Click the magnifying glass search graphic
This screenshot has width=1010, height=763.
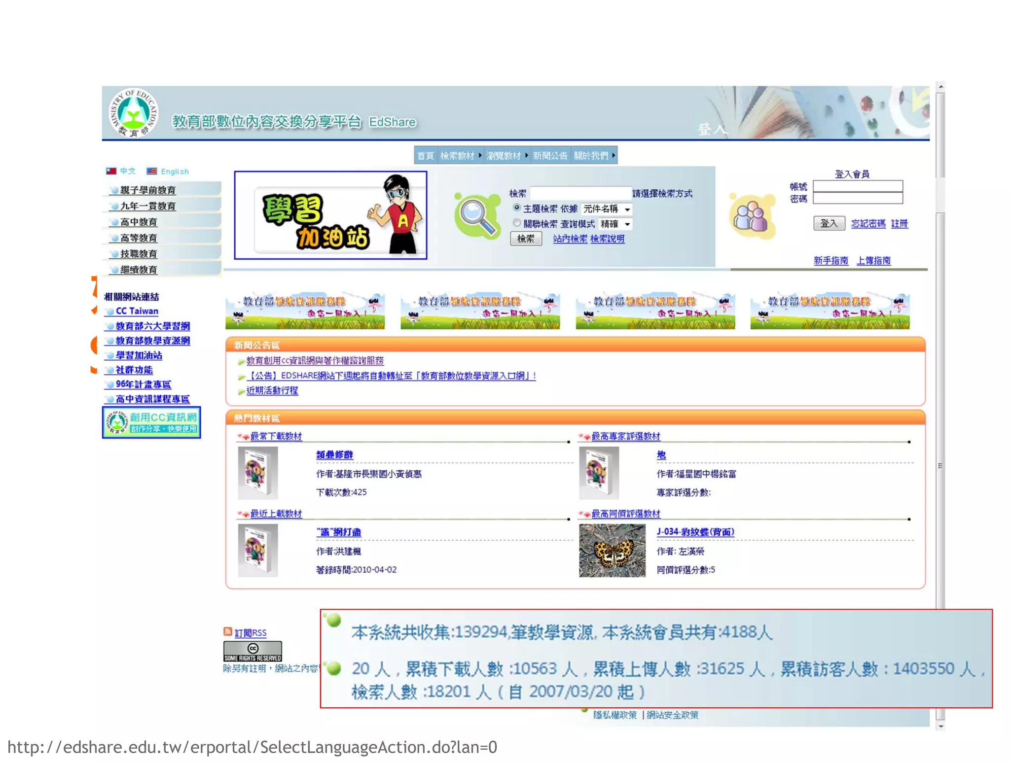(x=477, y=216)
